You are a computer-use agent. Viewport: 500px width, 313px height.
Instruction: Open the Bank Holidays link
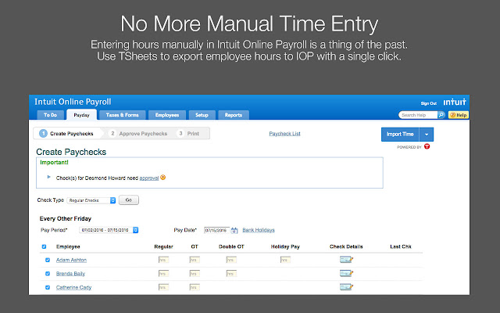click(259, 230)
